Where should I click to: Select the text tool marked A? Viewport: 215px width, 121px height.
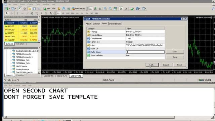point(41,13)
